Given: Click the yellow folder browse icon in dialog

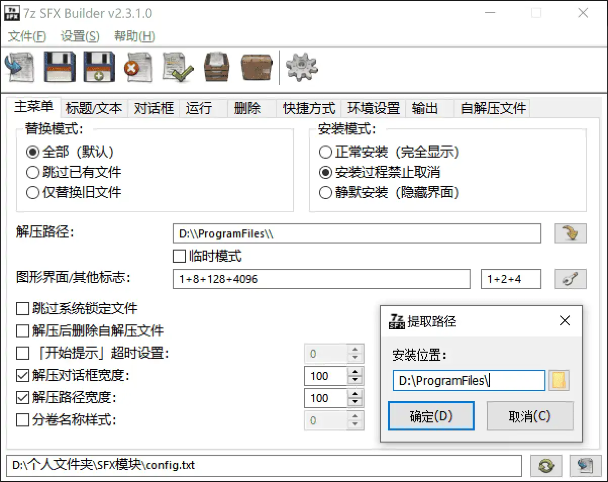Looking at the screenshot, I should tap(559, 380).
